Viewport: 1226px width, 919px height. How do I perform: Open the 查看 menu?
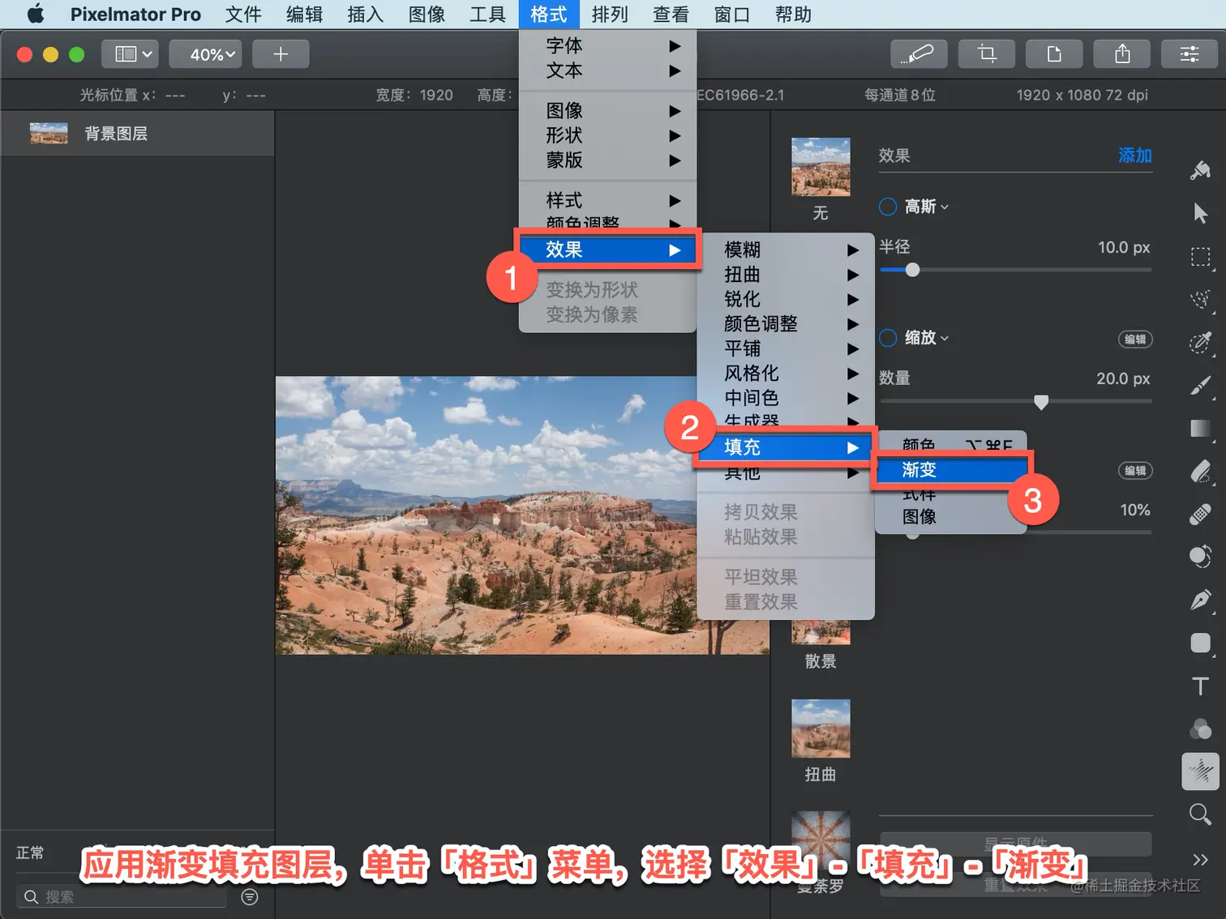(x=671, y=15)
